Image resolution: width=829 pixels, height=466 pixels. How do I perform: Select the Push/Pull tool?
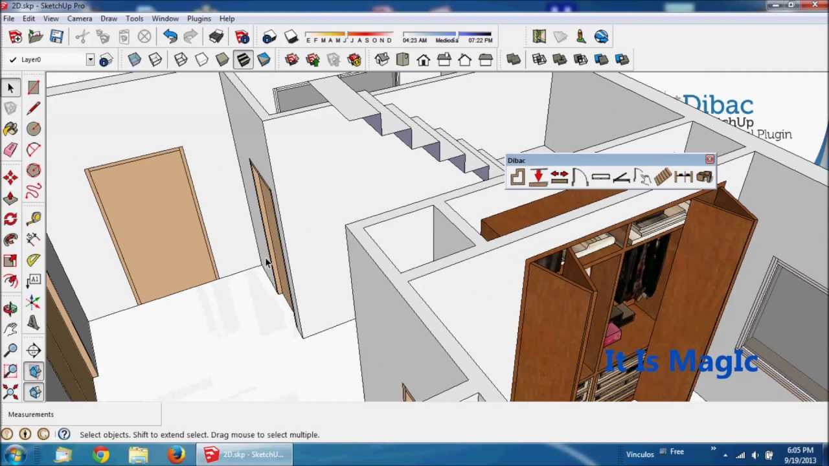point(10,198)
